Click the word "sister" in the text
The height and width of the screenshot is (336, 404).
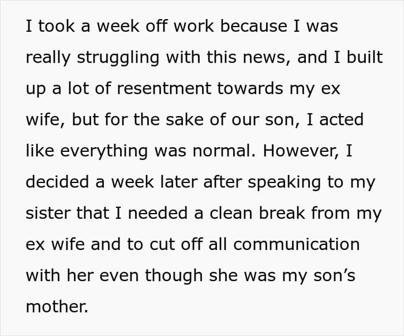47,213
